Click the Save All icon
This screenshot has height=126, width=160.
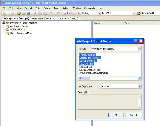[29, 13]
